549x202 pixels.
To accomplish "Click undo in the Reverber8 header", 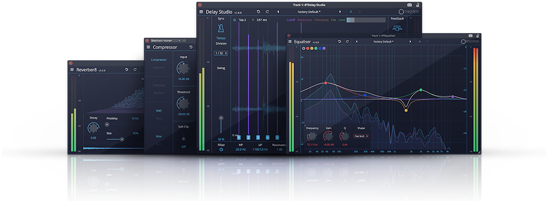I will point(127,70).
